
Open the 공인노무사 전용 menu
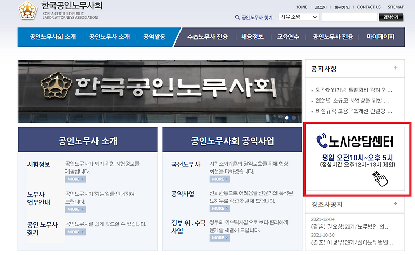(333, 37)
